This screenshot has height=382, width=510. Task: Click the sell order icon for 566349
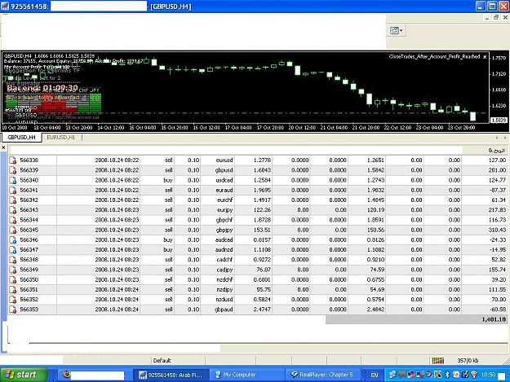(13, 270)
